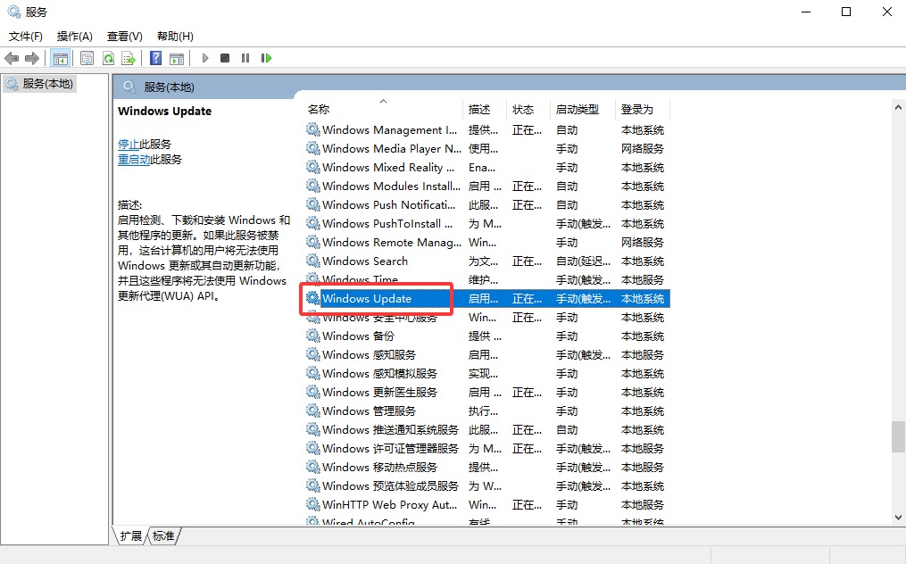Refresh the services list via toolbar icon

coord(108,58)
